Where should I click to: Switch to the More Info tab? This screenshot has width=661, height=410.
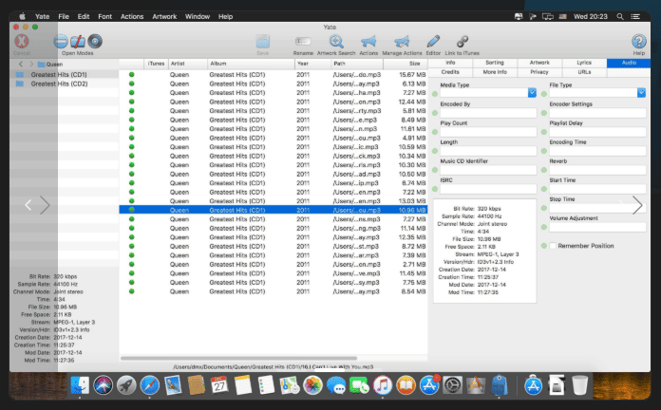tap(495, 72)
